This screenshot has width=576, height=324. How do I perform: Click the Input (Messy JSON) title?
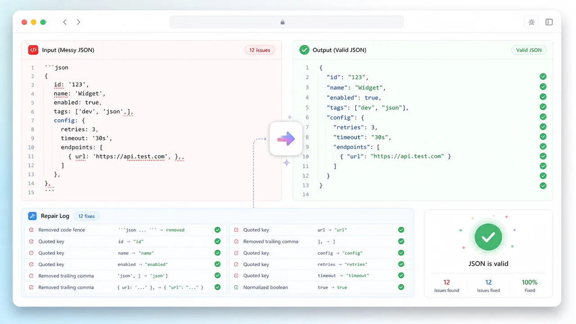[68, 50]
